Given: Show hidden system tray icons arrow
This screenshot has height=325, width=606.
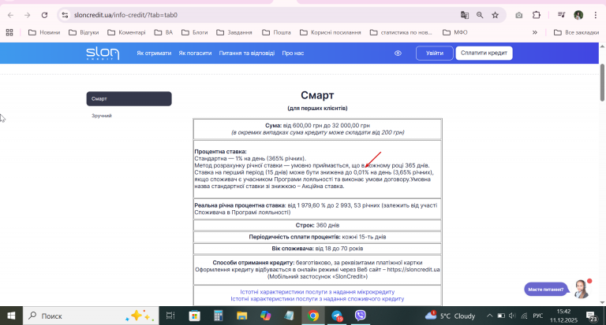Looking at the screenshot, I should 489,316.
